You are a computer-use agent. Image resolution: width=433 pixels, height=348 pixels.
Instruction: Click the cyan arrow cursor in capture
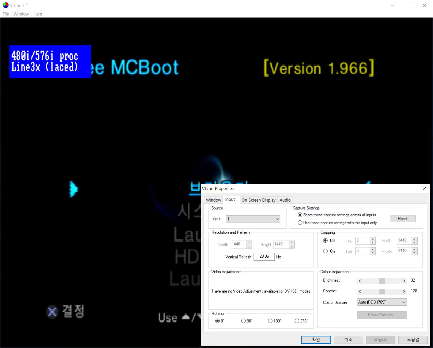[74, 189]
